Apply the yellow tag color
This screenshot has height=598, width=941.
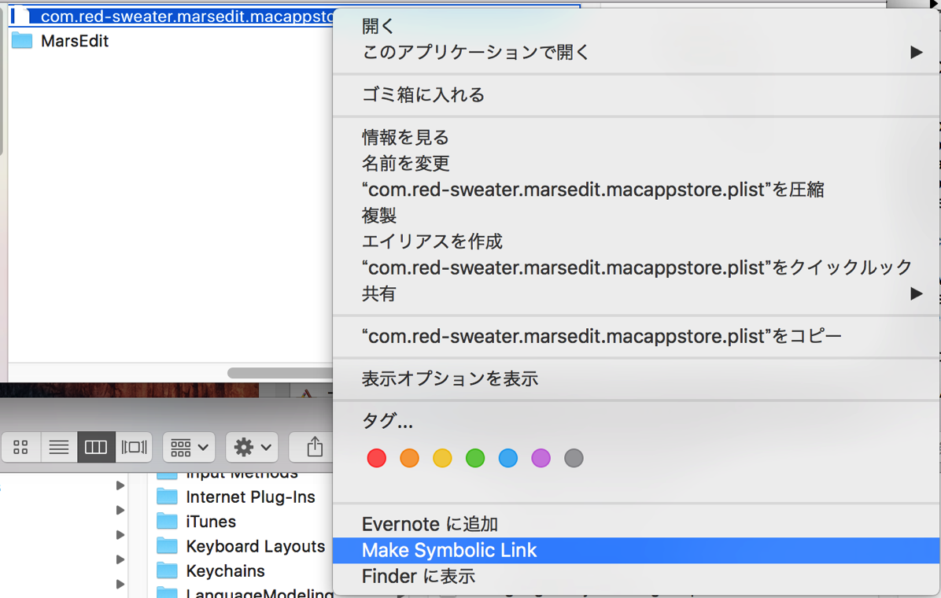pyautogui.click(x=442, y=459)
